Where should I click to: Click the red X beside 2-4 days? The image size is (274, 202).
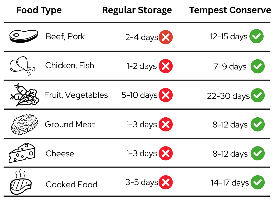pyautogui.click(x=166, y=37)
